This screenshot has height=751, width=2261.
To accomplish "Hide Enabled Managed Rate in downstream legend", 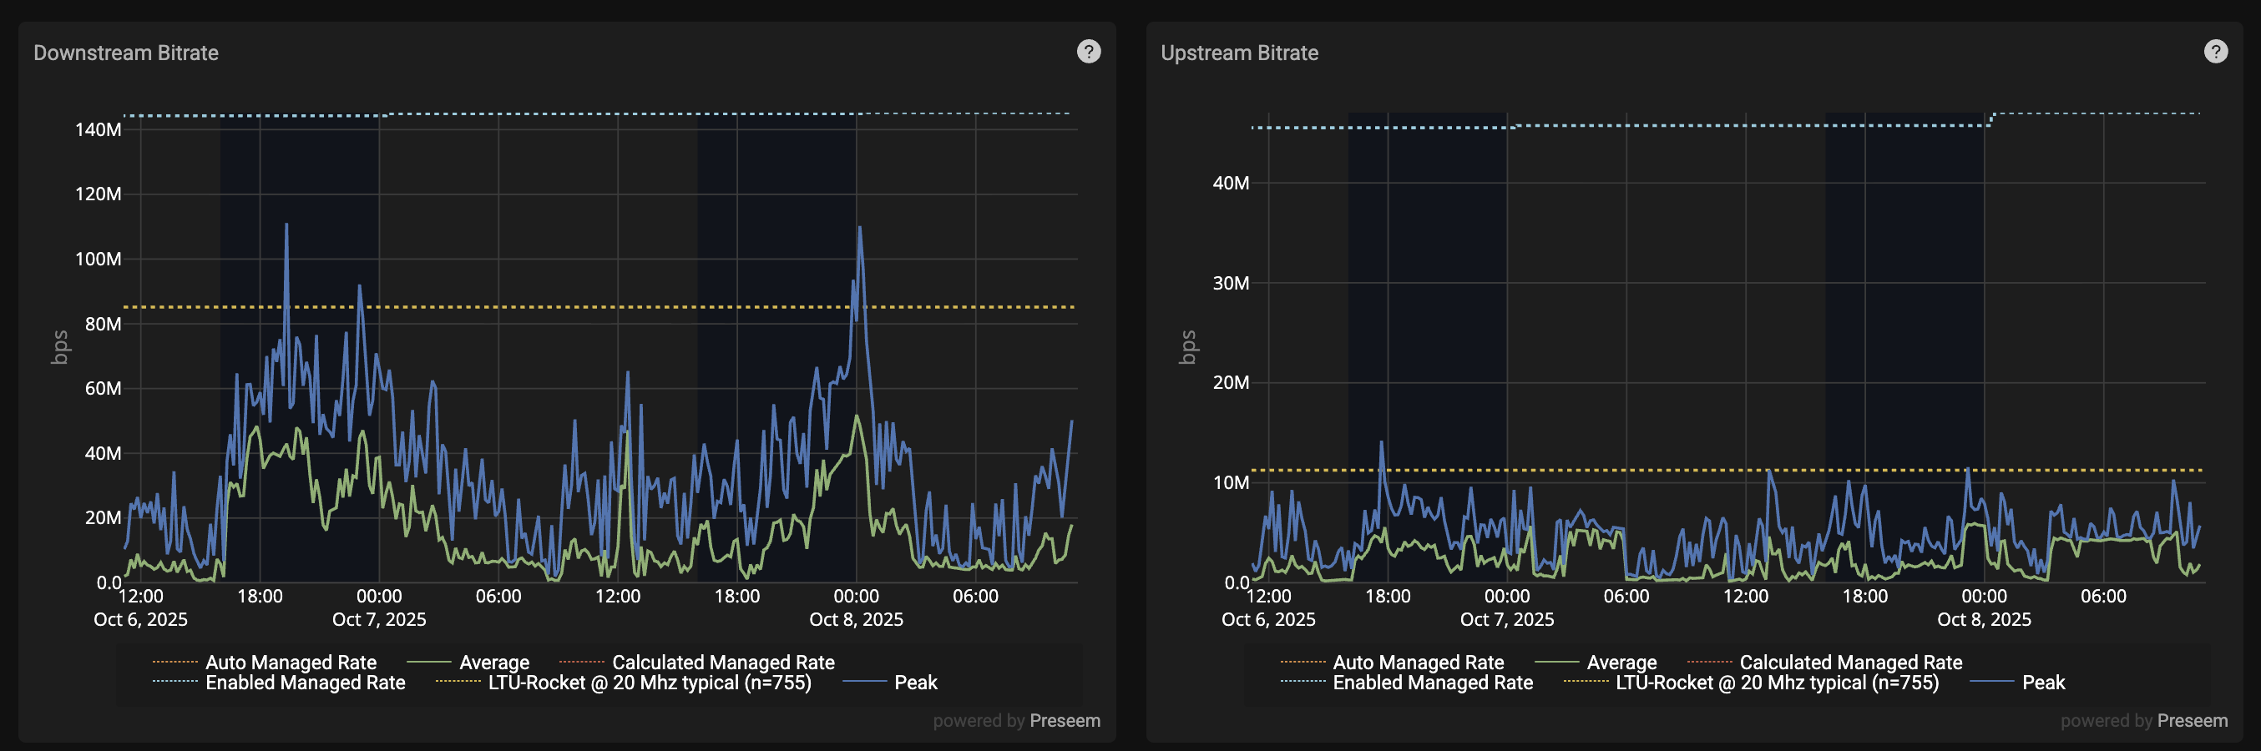I will click(x=305, y=683).
